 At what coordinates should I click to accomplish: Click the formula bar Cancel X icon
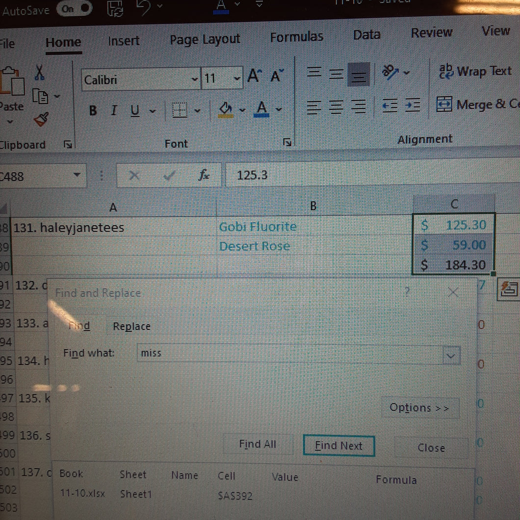point(134,175)
